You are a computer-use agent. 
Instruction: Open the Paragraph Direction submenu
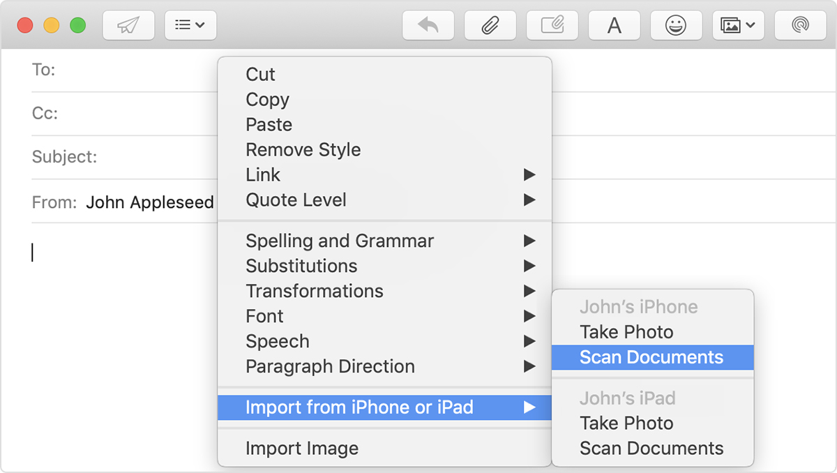pos(384,367)
